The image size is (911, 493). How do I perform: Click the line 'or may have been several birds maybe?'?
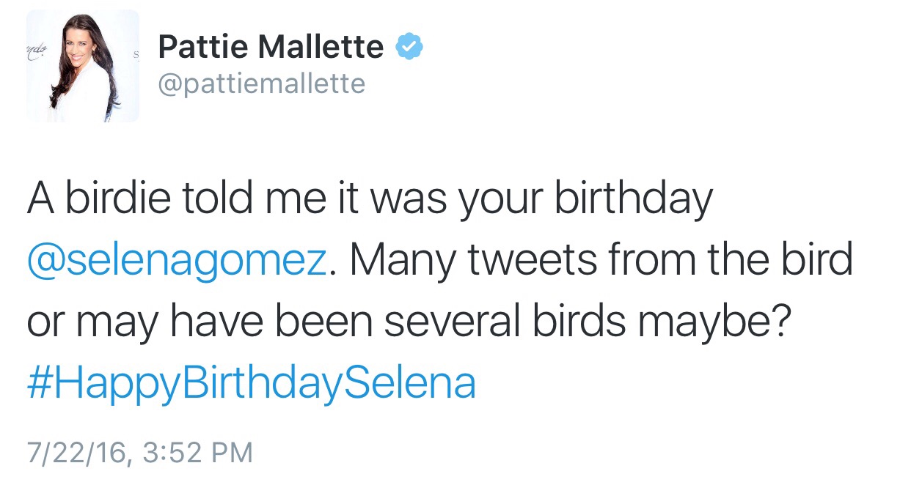click(410, 323)
